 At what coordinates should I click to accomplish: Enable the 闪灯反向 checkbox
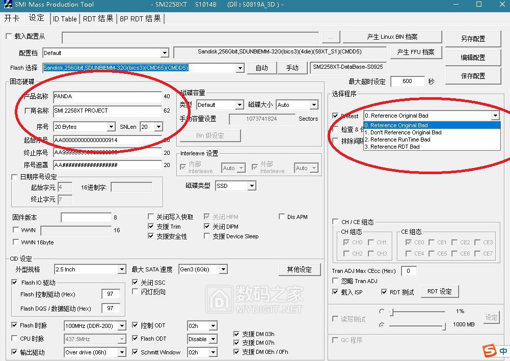[135, 291]
